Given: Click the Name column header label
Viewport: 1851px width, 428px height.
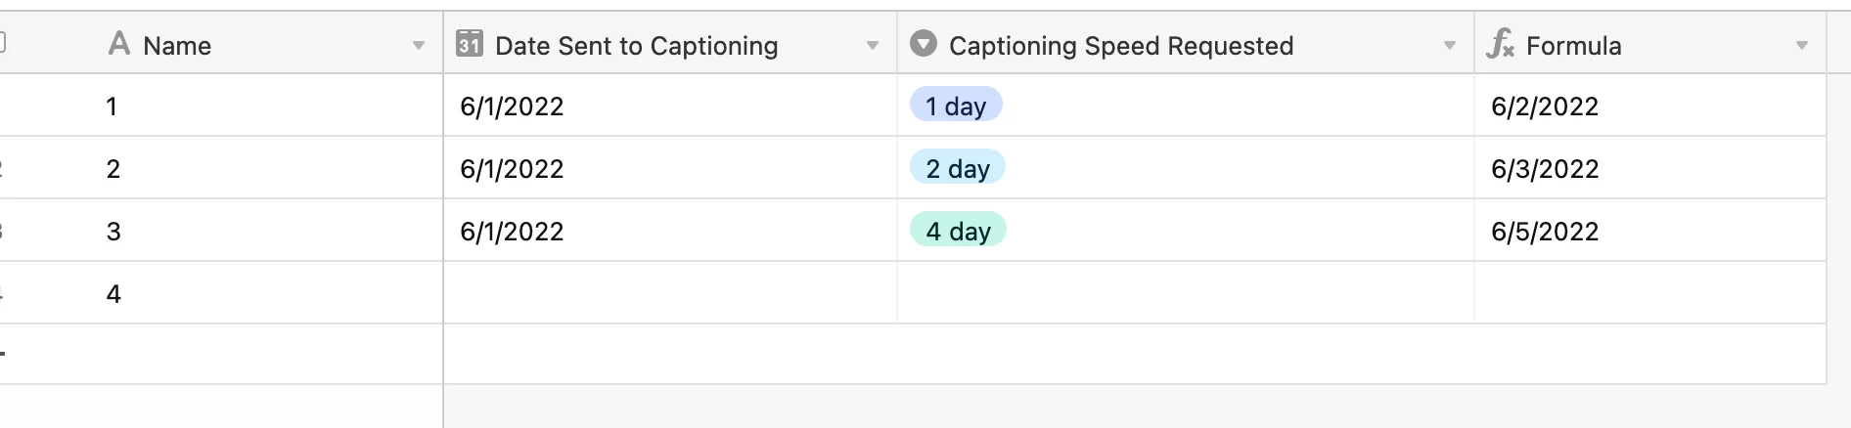Looking at the screenshot, I should (x=177, y=46).
